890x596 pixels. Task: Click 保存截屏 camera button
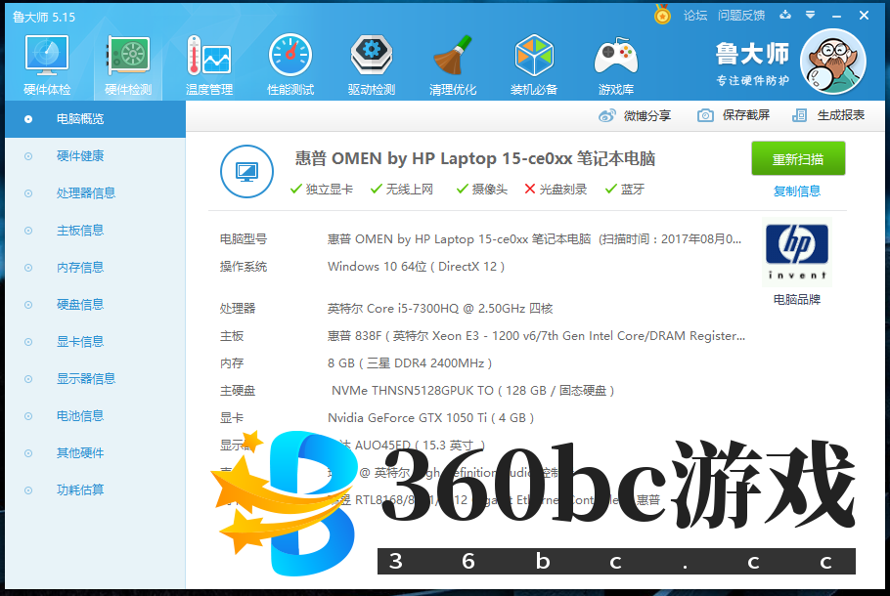point(734,115)
